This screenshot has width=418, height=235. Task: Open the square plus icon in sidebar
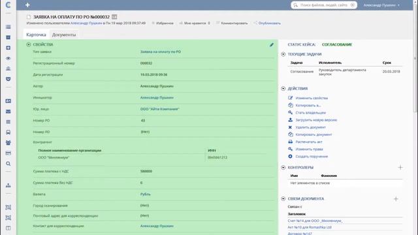pos(8,48)
